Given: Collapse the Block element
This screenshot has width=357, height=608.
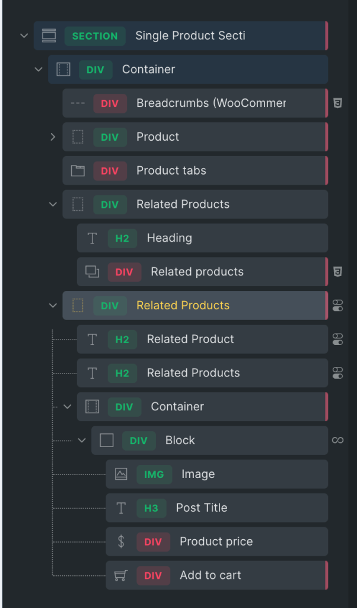Looking at the screenshot, I should [82, 441].
